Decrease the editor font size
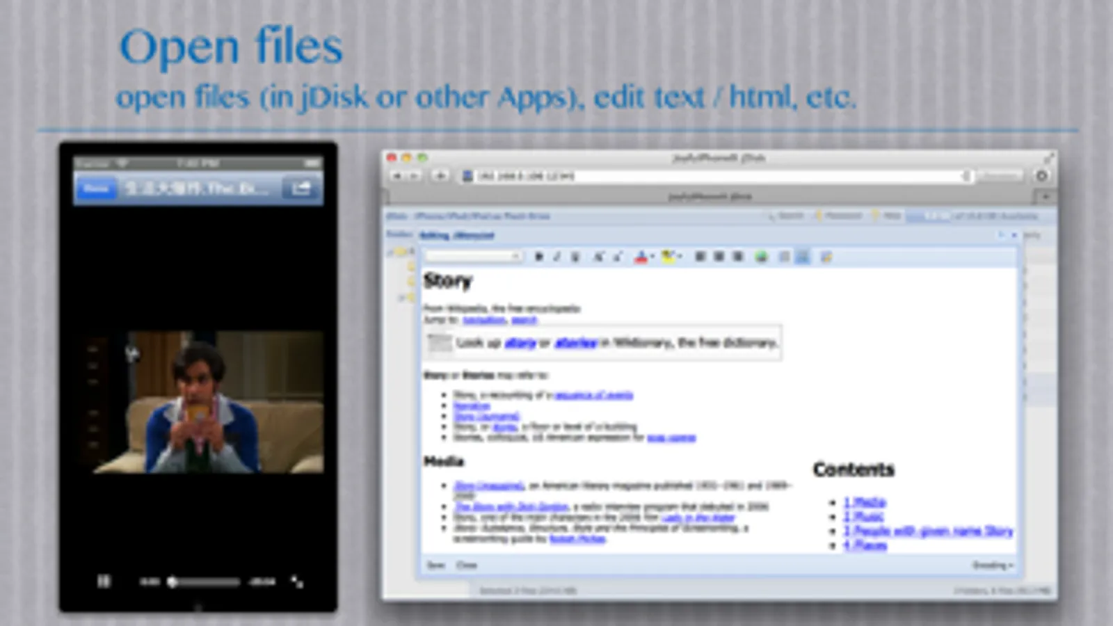 click(617, 257)
